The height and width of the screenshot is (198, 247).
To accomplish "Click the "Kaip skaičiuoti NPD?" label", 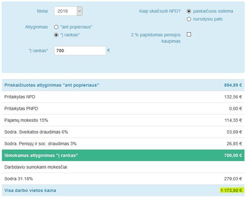I will pos(160,11).
